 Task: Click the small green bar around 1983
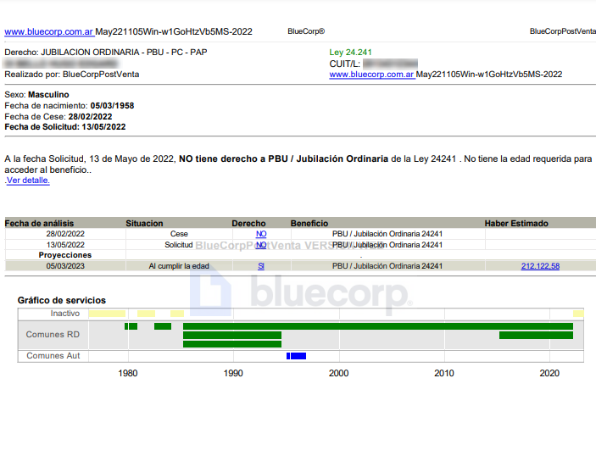click(x=163, y=326)
